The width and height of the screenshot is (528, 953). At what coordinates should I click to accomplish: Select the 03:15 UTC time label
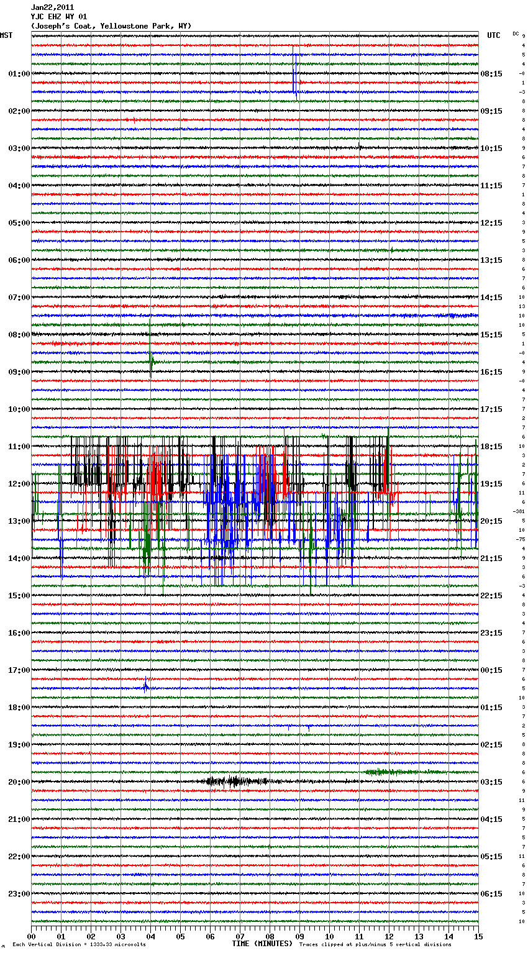491,782
